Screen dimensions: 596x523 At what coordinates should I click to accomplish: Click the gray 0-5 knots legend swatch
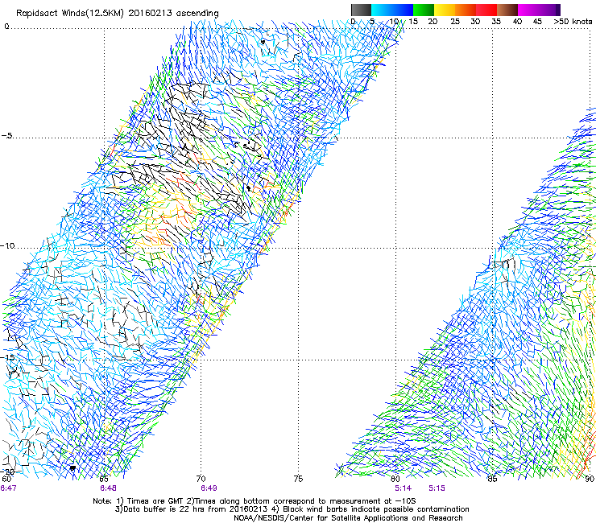pos(361,10)
